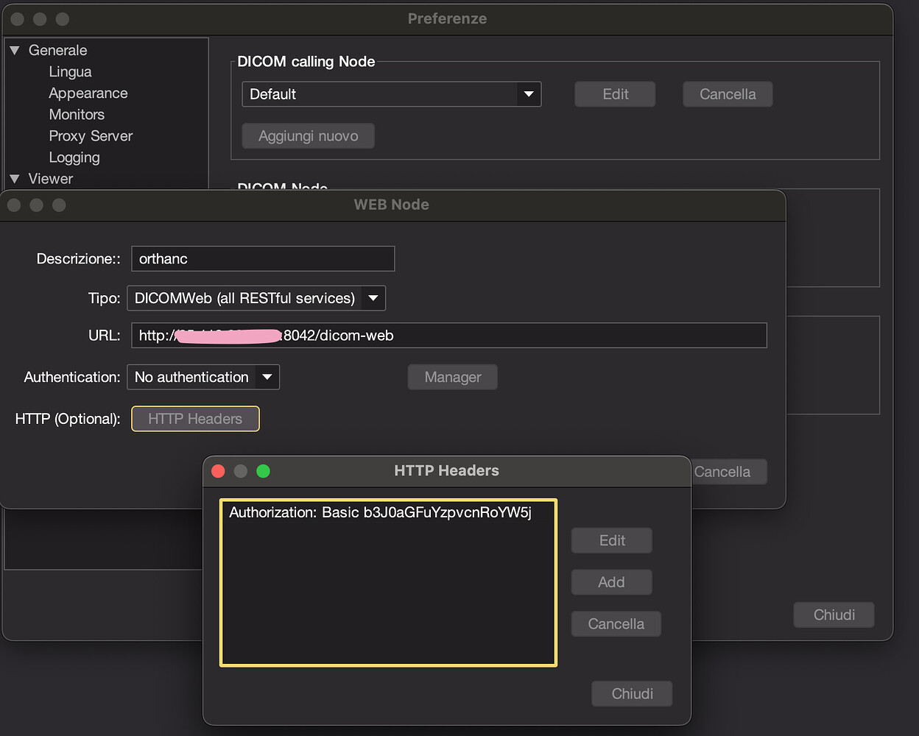919x736 pixels.
Task: Open the Authentication dropdown
Action: pyautogui.click(x=267, y=377)
